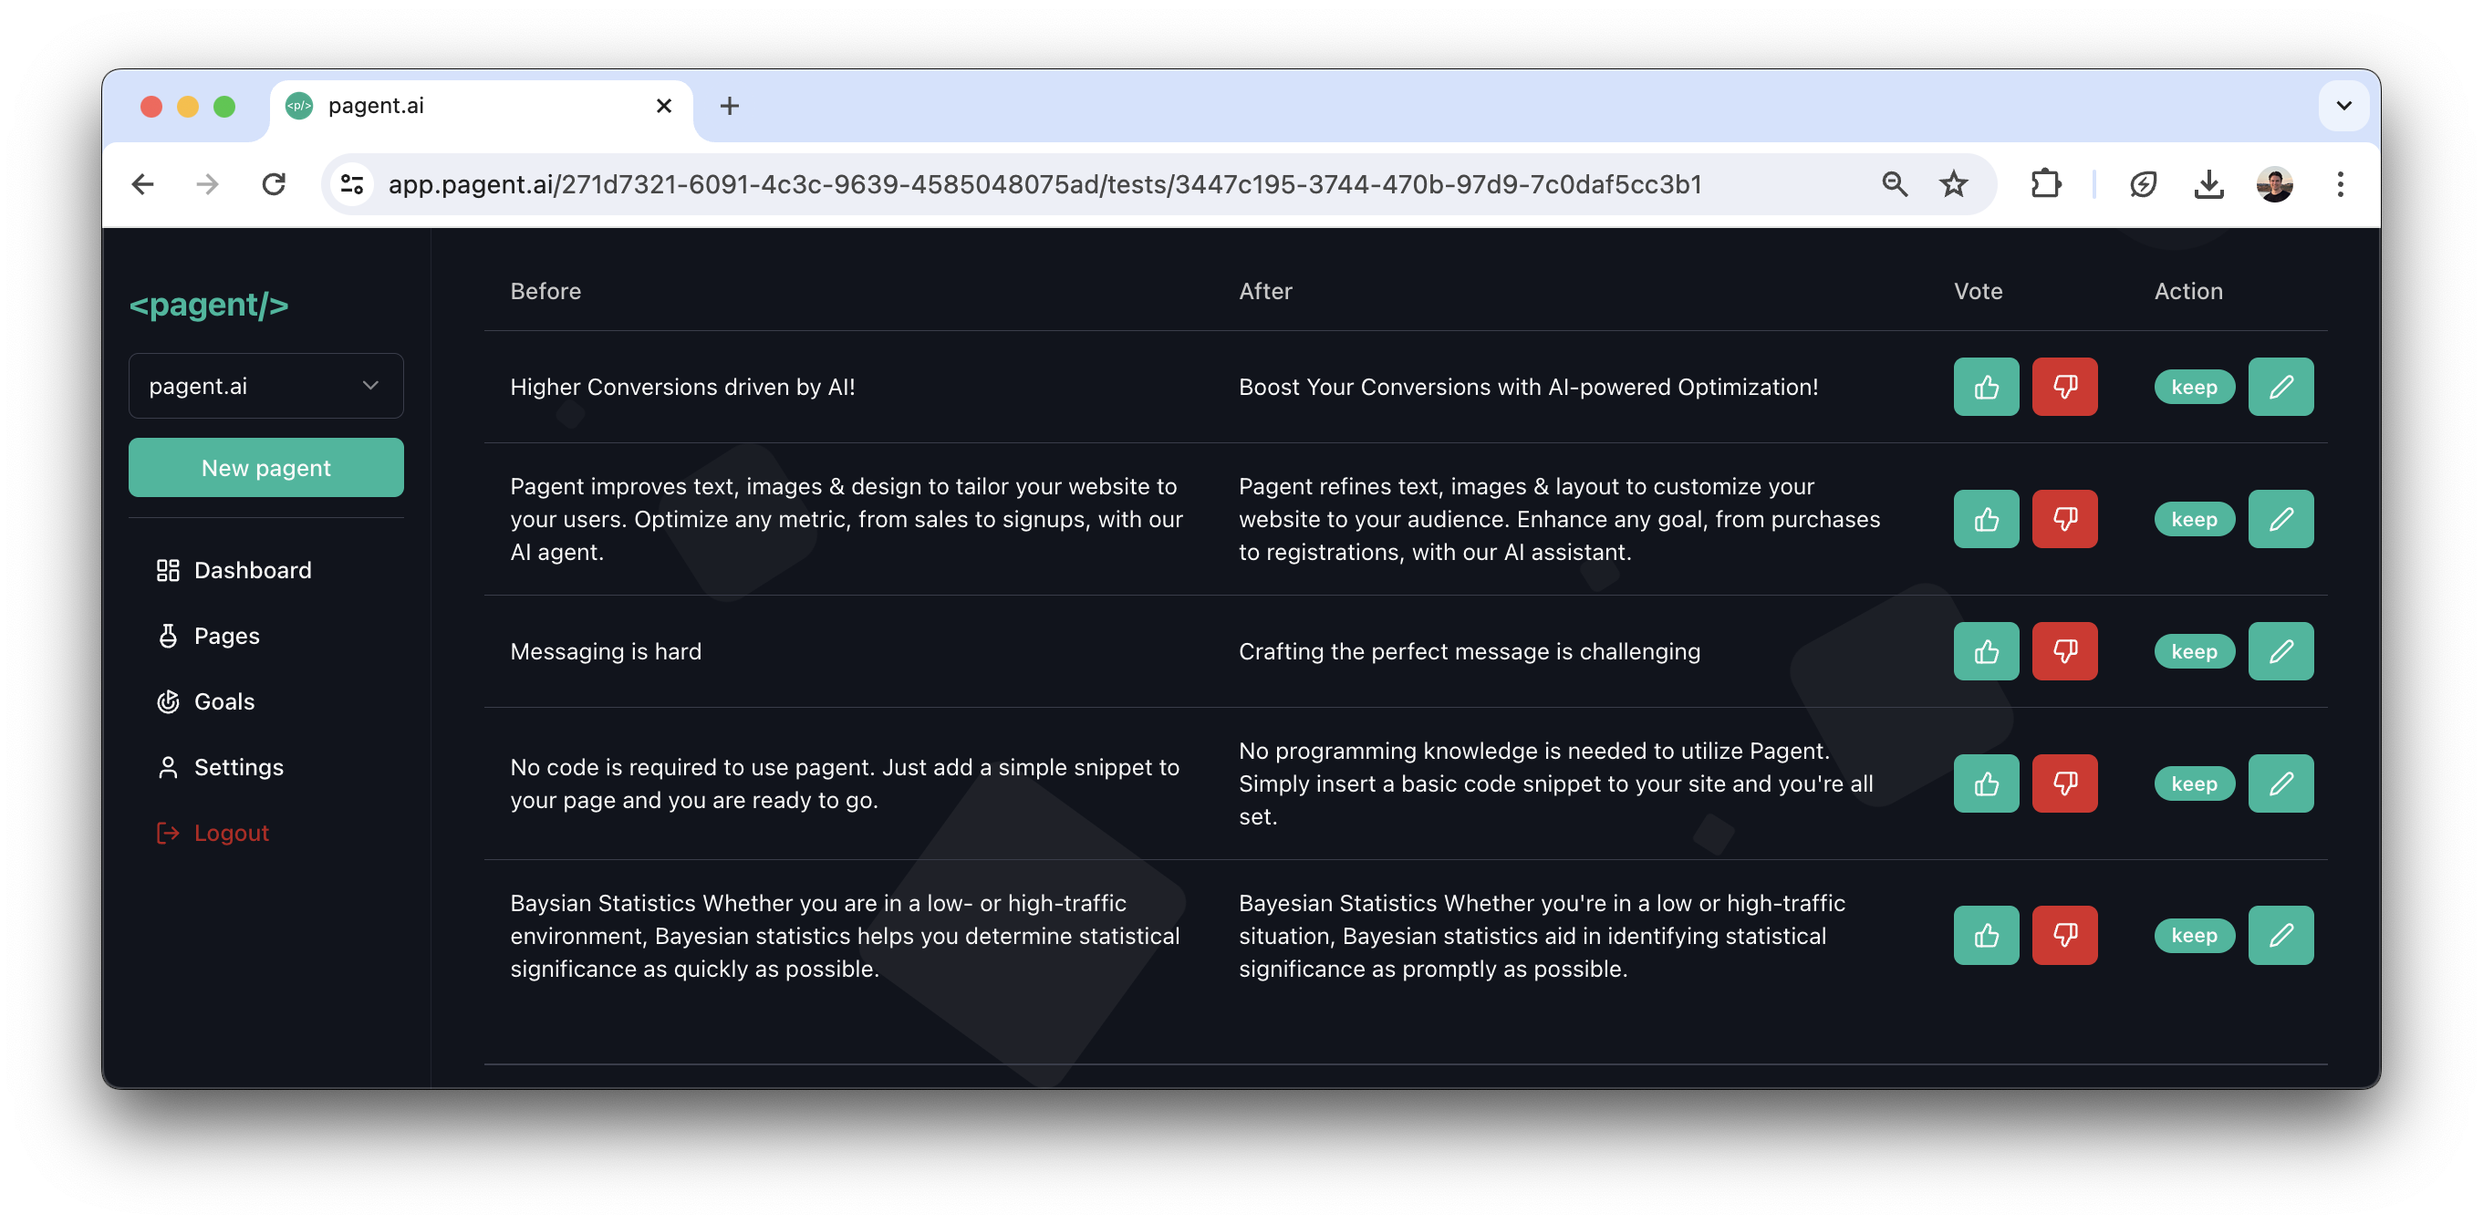
Task: Click the 'No code is required' before paragraph
Action: (845, 783)
